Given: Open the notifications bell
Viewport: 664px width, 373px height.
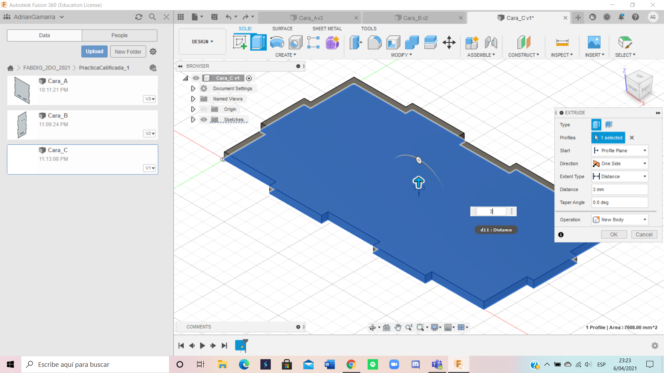Looking at the screenshot, I should click(621, 17).
